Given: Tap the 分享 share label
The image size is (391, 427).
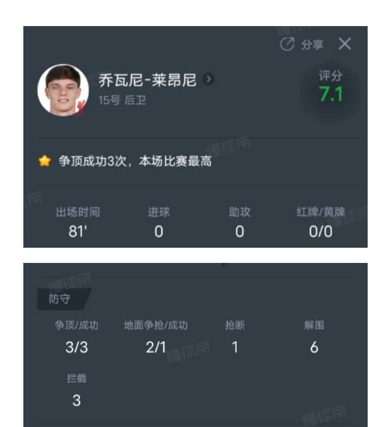Looking at the screenshot, I should point(312,45).
